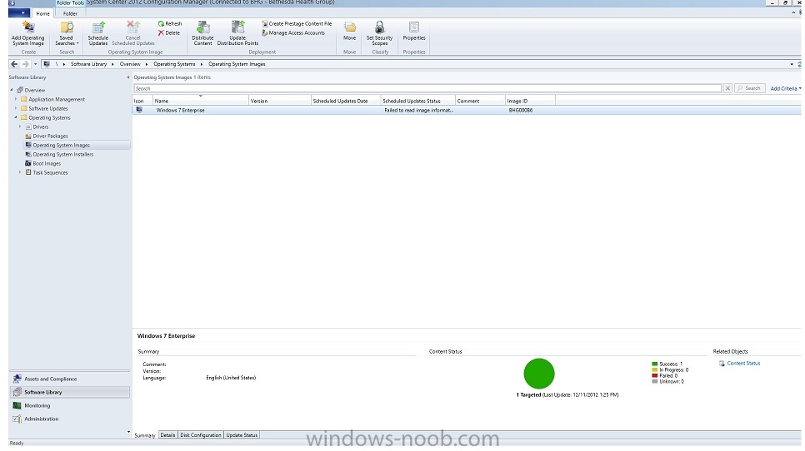This screenshot has height=451, width=805.
Task: Select Operating System Images node in tree
Action: point(61,146)
